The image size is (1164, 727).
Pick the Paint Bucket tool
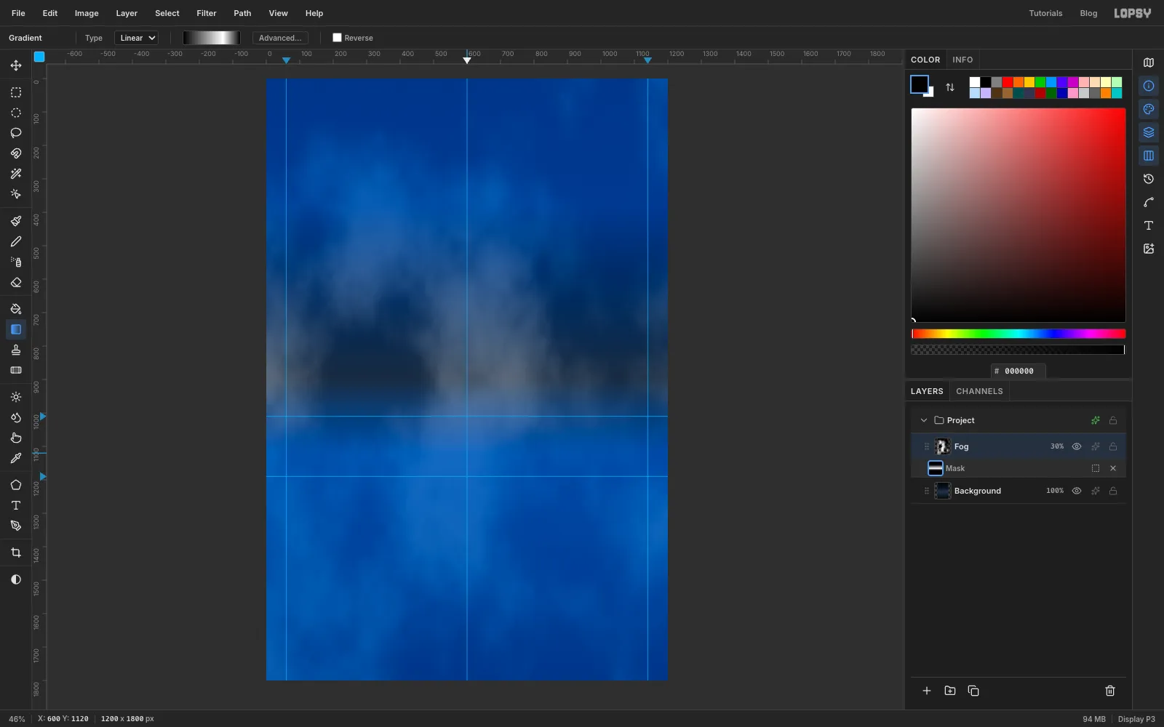click(16, 309)
